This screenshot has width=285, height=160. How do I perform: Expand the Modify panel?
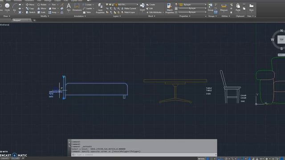(45, 16)
